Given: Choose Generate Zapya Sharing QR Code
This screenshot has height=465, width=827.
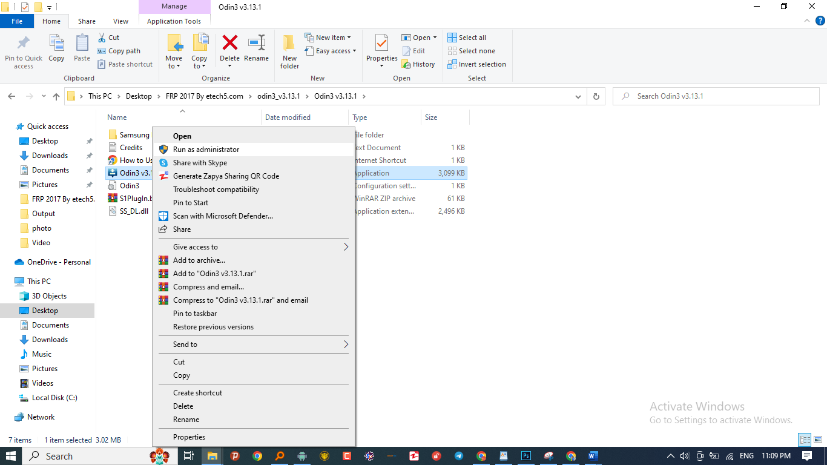Looking at the screenshot, I should click(254, 176).
